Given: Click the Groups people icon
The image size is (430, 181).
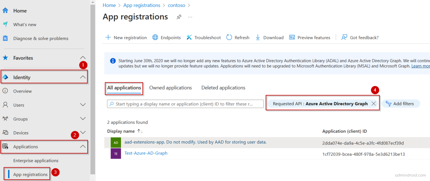Looking at the screenshot, I should coord(5,119).
